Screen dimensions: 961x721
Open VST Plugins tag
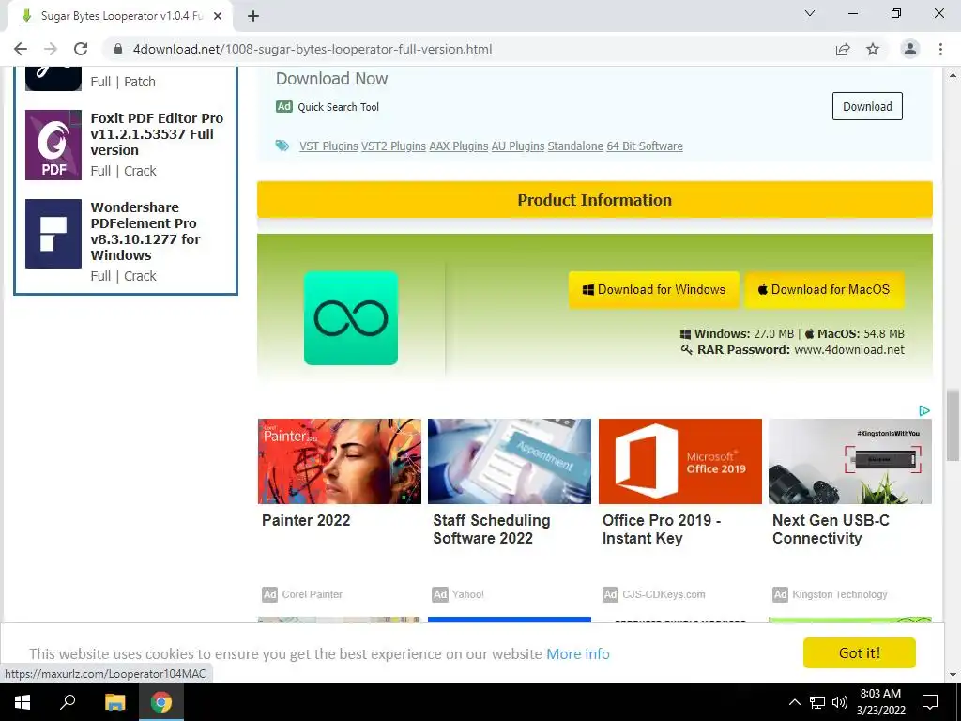pyautogui.click(x=328, y=146)
